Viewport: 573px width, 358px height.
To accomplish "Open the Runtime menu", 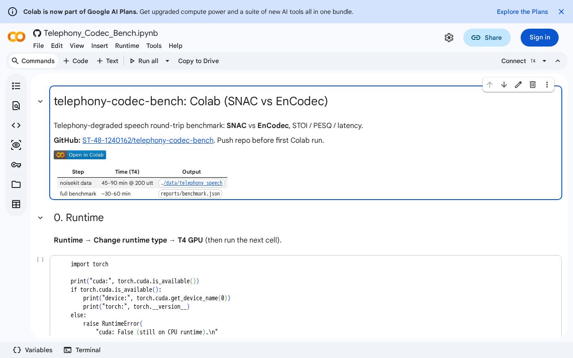I will click(x=127, y=46).
